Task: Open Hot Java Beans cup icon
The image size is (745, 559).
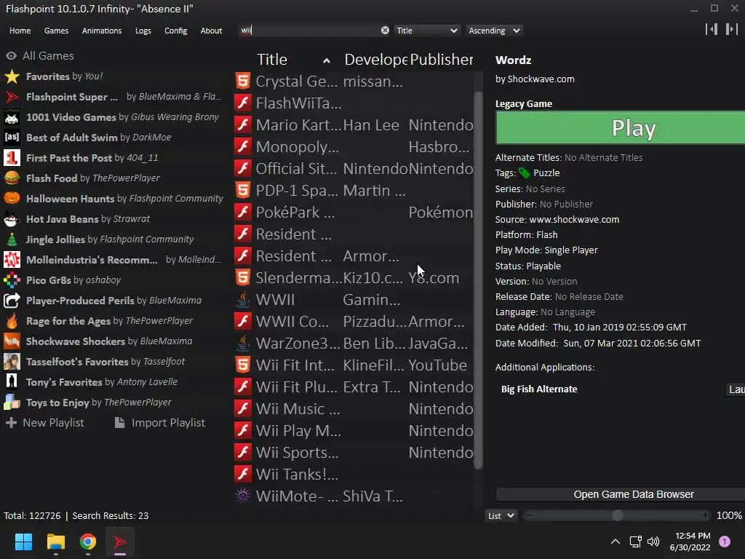Action: point(12,219)
